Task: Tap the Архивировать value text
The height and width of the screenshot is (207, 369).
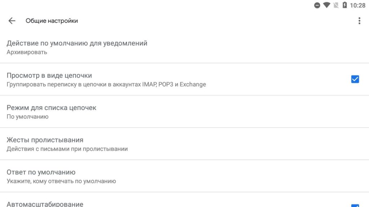Action: tap(27, 52)
